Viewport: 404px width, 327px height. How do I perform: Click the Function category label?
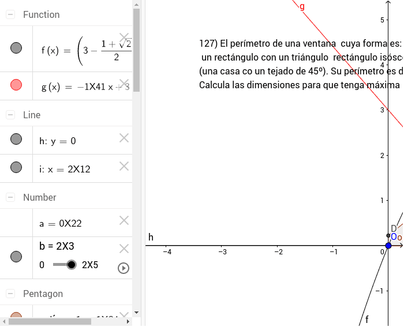41,14
